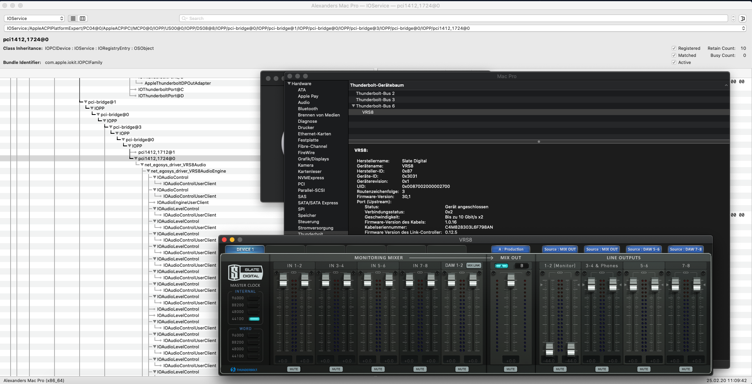Image resolution: width=752 pixels, height=384 pixels.
Task: Select Audio in the Hardware sidebar
Action: click(x=304, y=102)
